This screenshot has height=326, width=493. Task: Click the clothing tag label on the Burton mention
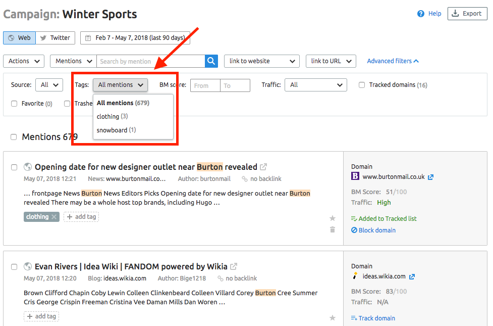tap(37, 217)
